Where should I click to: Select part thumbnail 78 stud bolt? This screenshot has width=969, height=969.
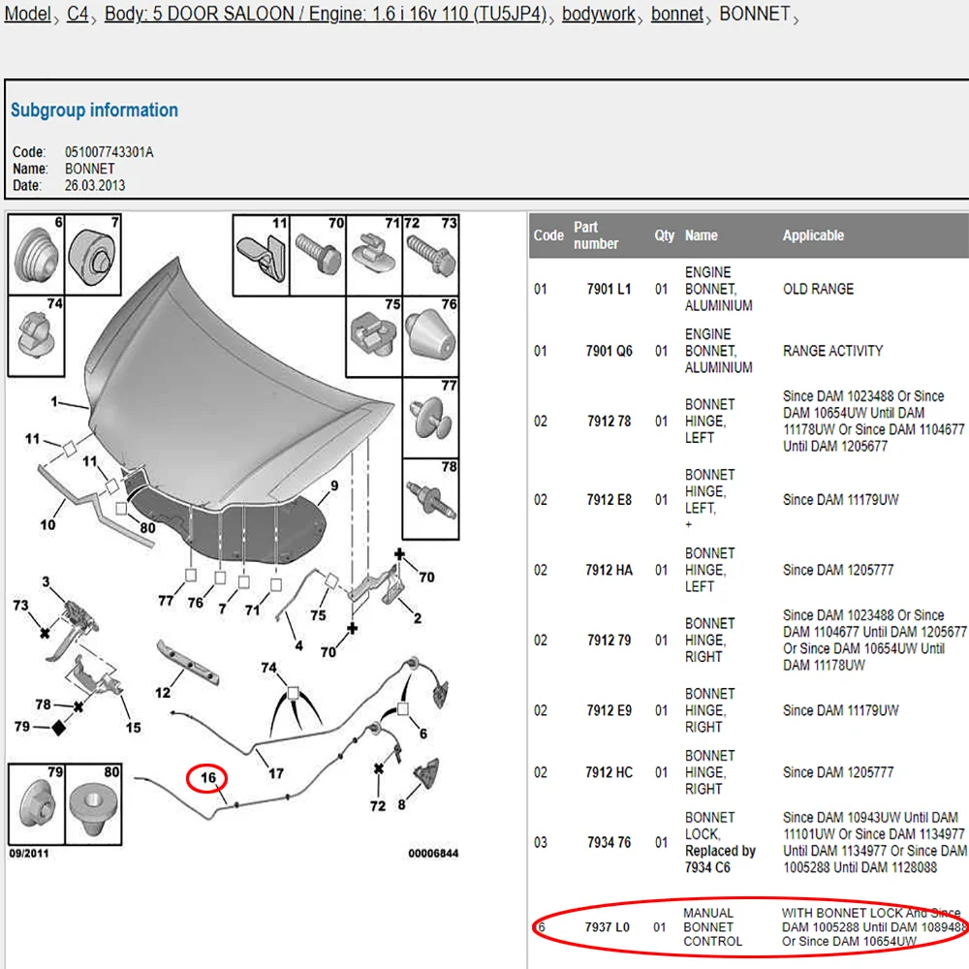tap(431, 499)
